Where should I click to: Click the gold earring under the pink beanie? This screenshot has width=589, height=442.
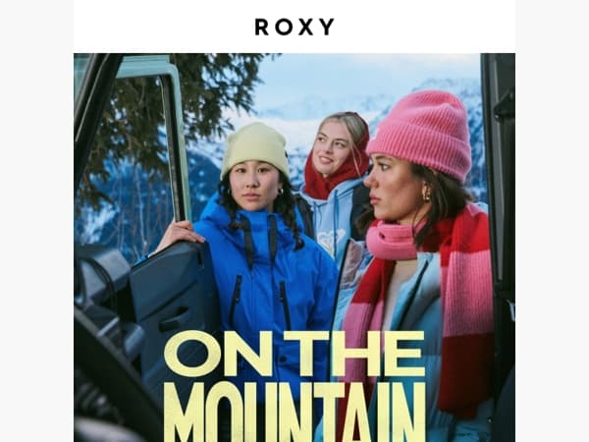tap(426, 193)
